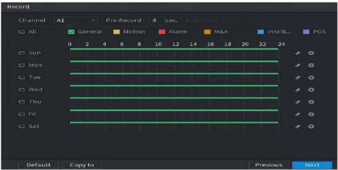Click the Redundancy label
338x170 pixels.
pyautogui.click(x=205, y=20)
